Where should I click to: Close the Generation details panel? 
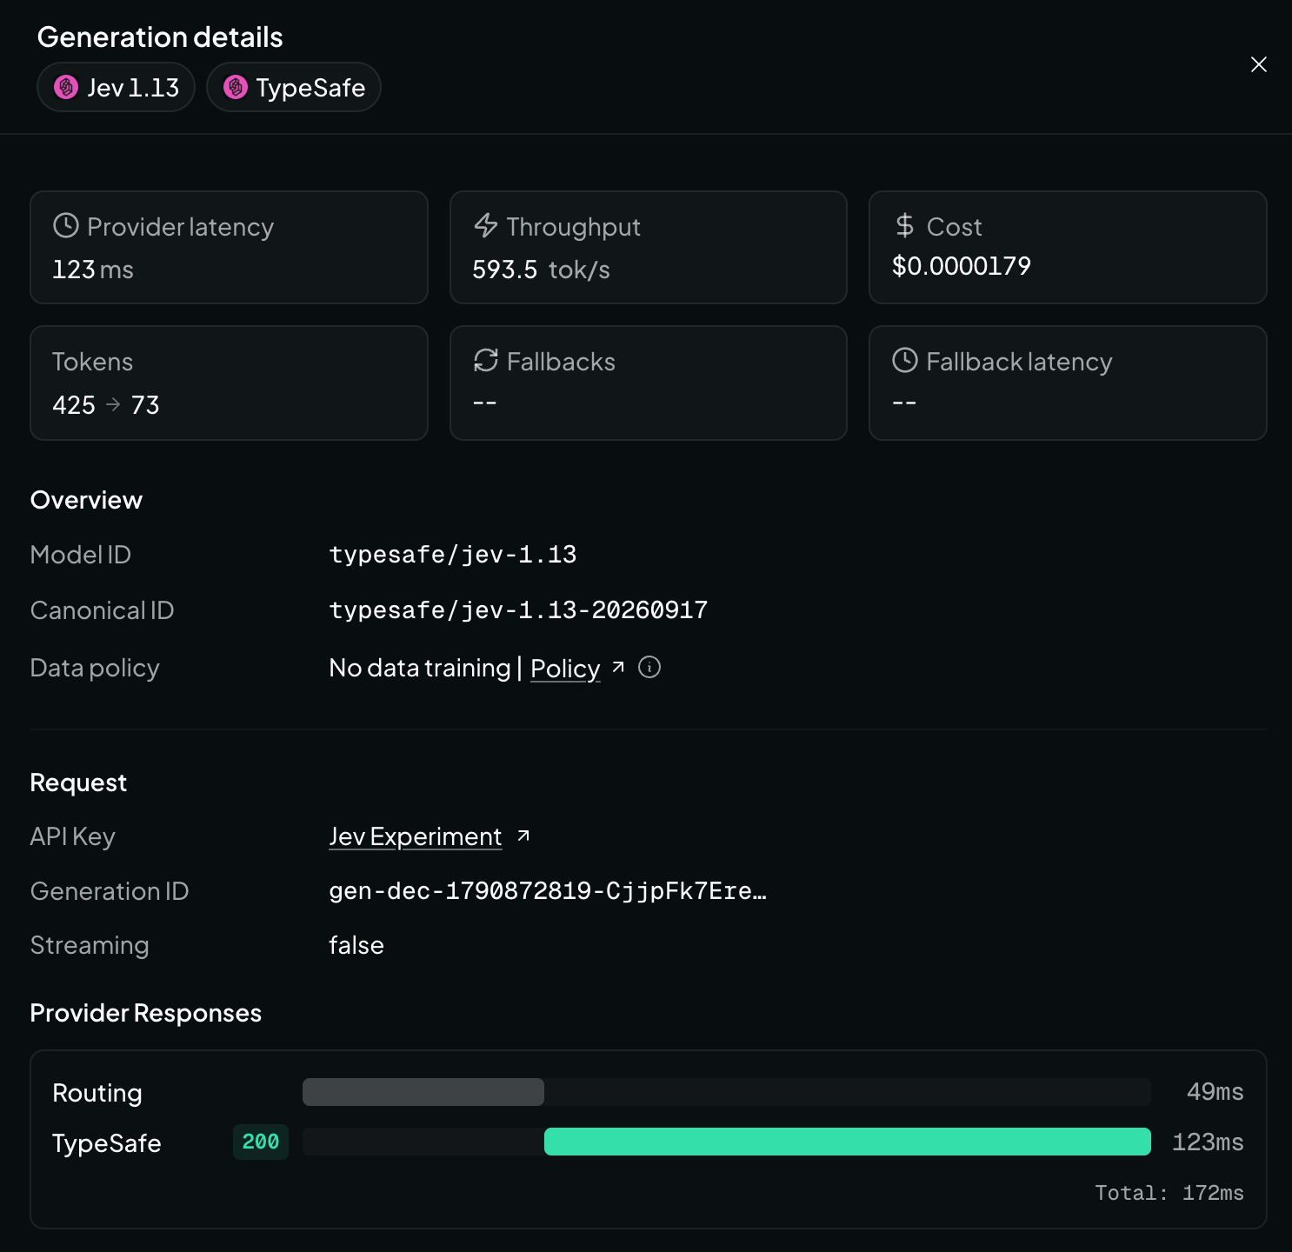pyautogui.click(x=1258, y=64)
